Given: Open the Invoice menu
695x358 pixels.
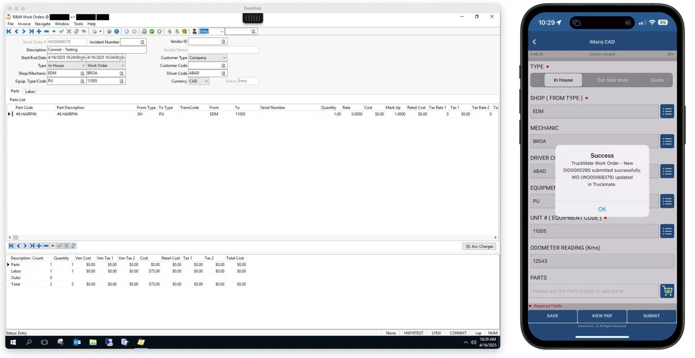Looking at the screenshot, I should coord(24,24).
